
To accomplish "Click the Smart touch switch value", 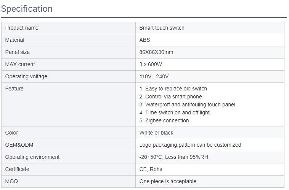I will click(x=162, y=28).
